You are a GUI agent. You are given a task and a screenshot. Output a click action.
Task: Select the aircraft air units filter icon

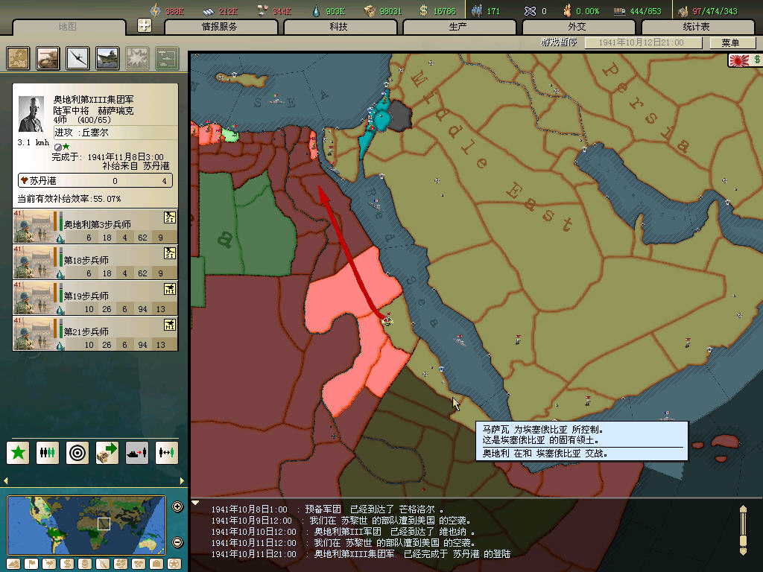pyautogui.click(x=78, y=58)
